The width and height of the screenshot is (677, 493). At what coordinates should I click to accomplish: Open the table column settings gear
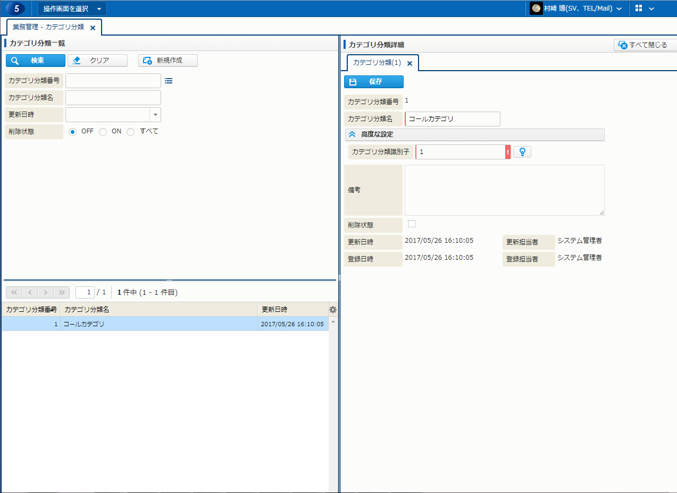pos(333,310)
